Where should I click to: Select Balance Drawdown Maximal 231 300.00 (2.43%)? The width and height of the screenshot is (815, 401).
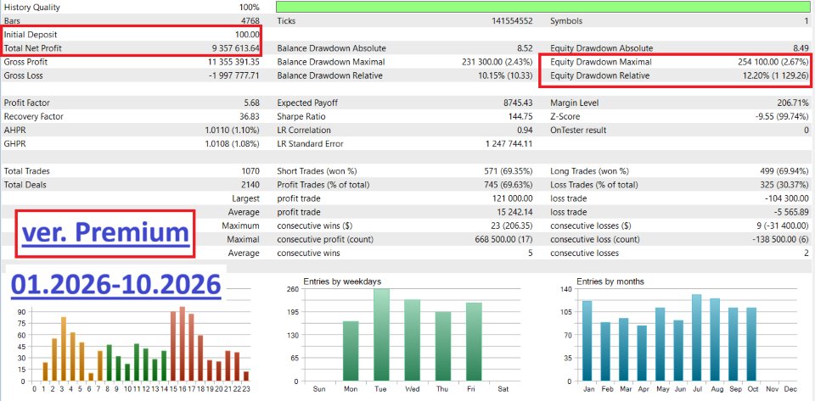pyautogui.click(x=497, y=62)
